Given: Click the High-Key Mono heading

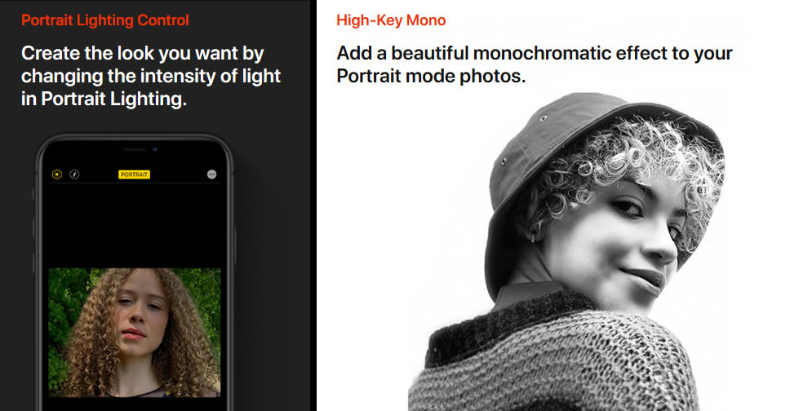Looking at the screenshot, I should click(391, 20).
